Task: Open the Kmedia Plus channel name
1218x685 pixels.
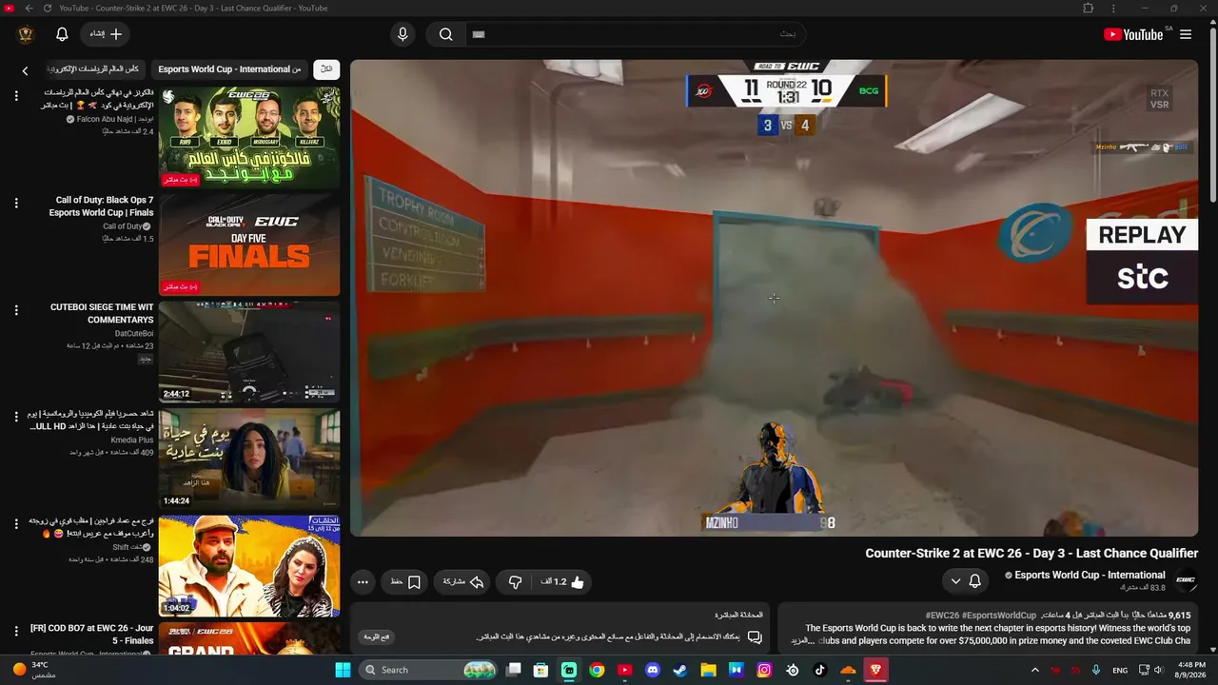Action: pos(132,440)
